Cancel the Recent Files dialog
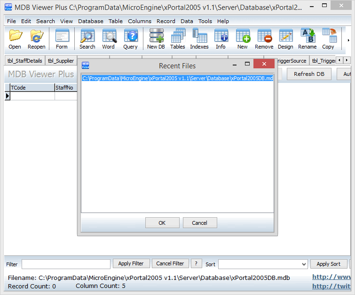355x295 pixels. point(200,223)
